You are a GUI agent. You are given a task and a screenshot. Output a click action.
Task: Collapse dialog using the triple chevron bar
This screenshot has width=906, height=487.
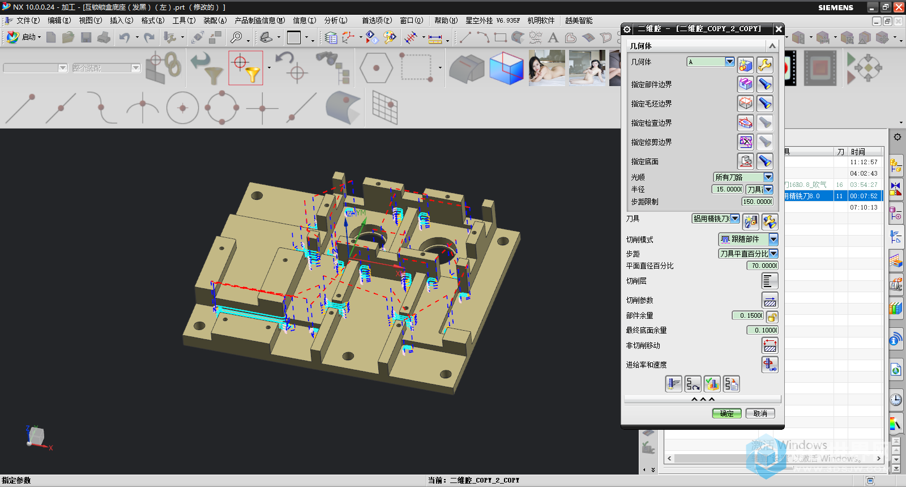pyautogui.click(x=703, y=399)
